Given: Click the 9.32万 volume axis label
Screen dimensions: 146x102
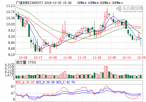Looking at the screenshot, I should pos(10,65).
